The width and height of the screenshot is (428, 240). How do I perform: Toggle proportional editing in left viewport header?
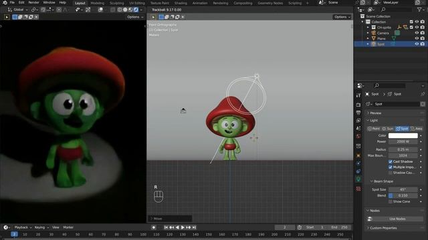[x=59, y=9]
